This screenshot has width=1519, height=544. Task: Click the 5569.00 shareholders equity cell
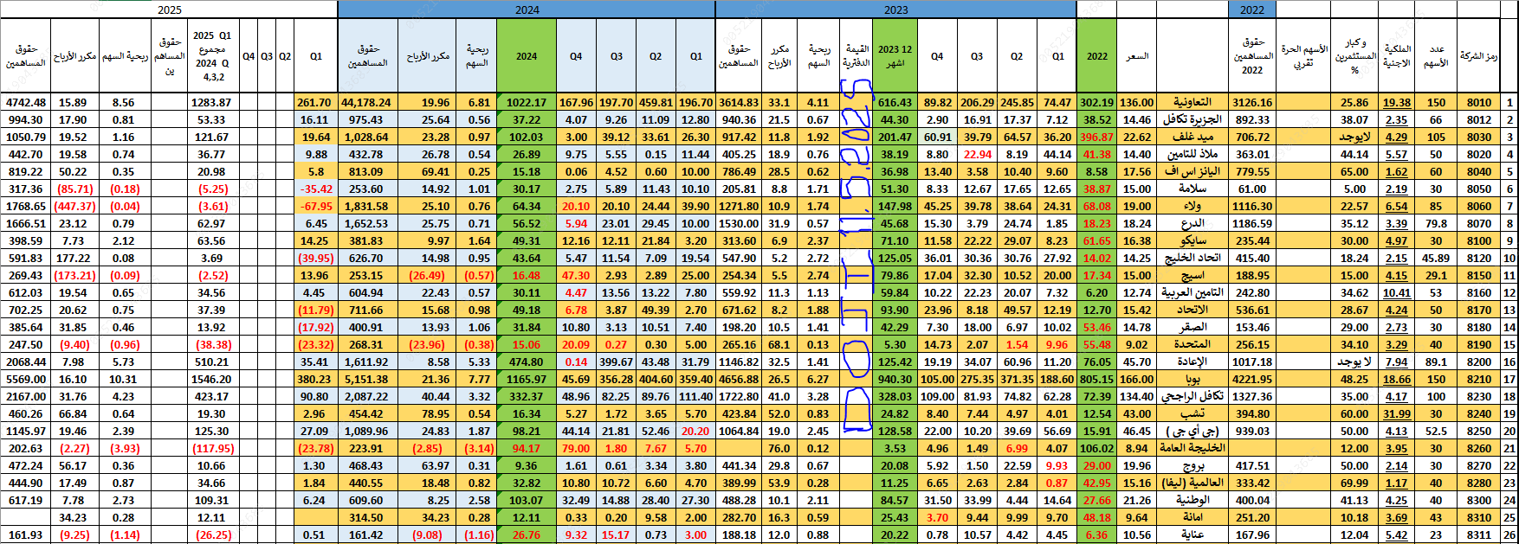click(x=25, y=379)
